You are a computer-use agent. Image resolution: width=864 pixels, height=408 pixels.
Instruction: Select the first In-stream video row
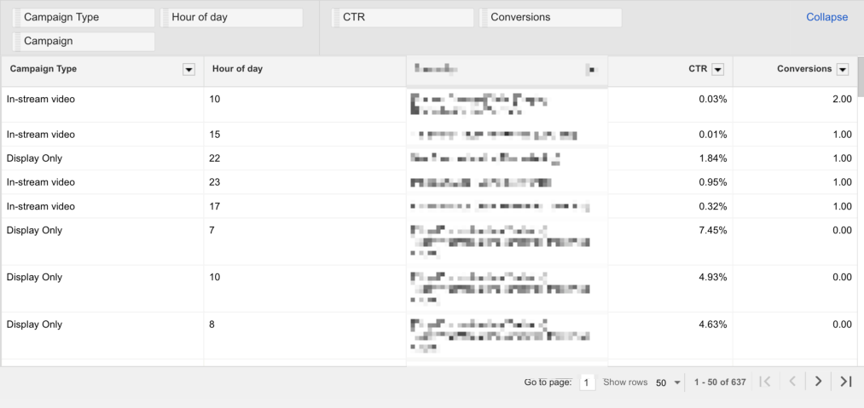(x=429, y=104)
